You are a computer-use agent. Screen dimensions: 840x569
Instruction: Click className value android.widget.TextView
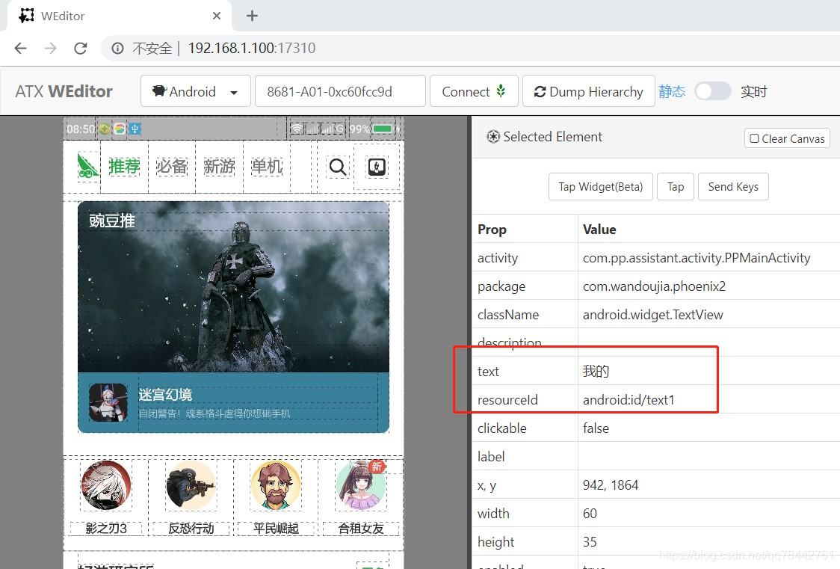(x=653, y=315)
